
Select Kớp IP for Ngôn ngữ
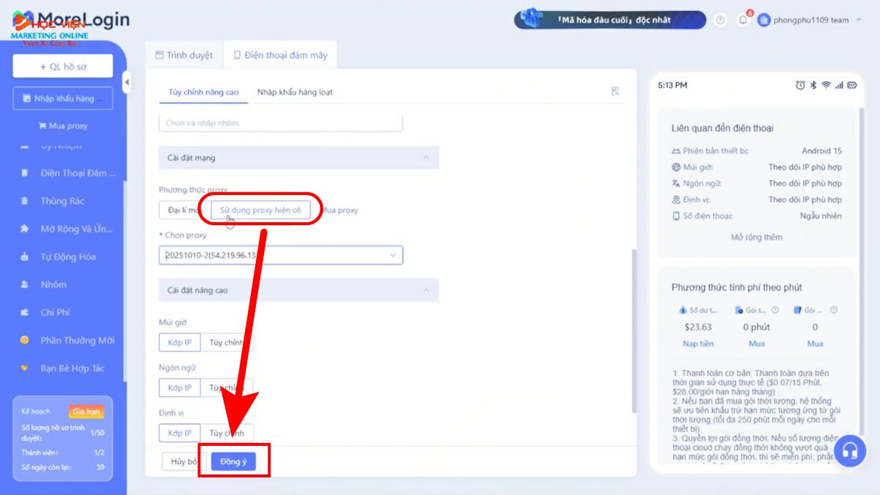coord(180,387)
